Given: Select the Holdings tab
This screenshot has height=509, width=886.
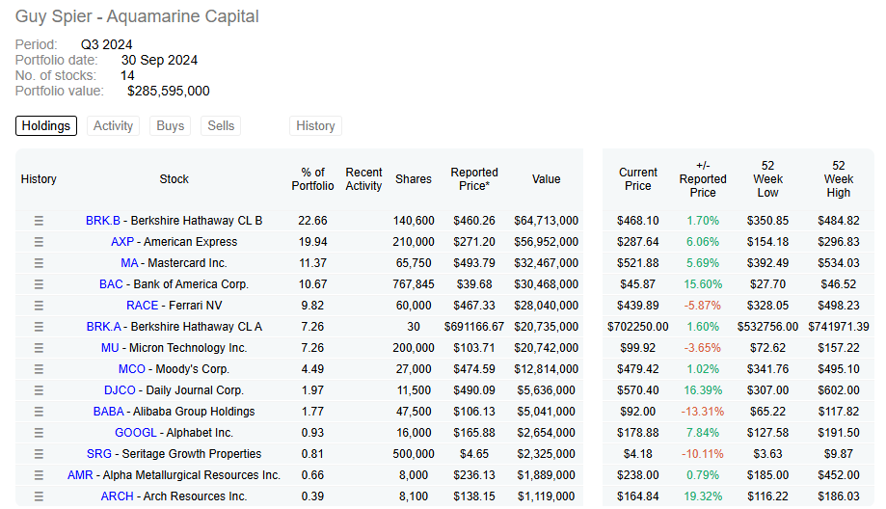Looking at the screenshot, I should tap(46, 126).
